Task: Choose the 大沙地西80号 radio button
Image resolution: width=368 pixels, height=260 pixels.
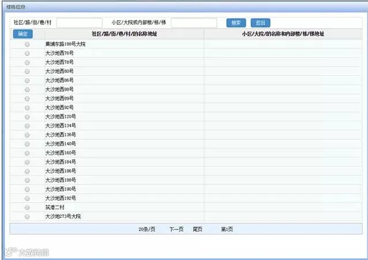Action: click(27, 71)
